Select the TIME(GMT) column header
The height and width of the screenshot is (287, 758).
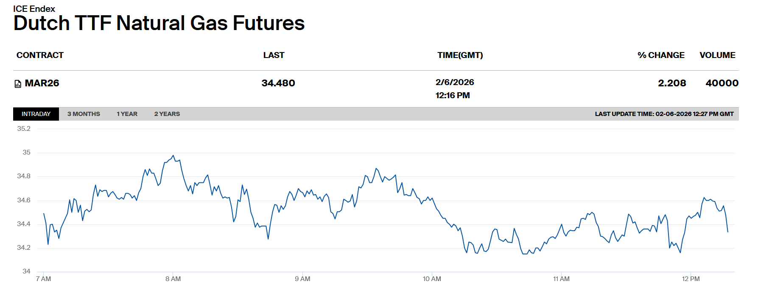460,55
